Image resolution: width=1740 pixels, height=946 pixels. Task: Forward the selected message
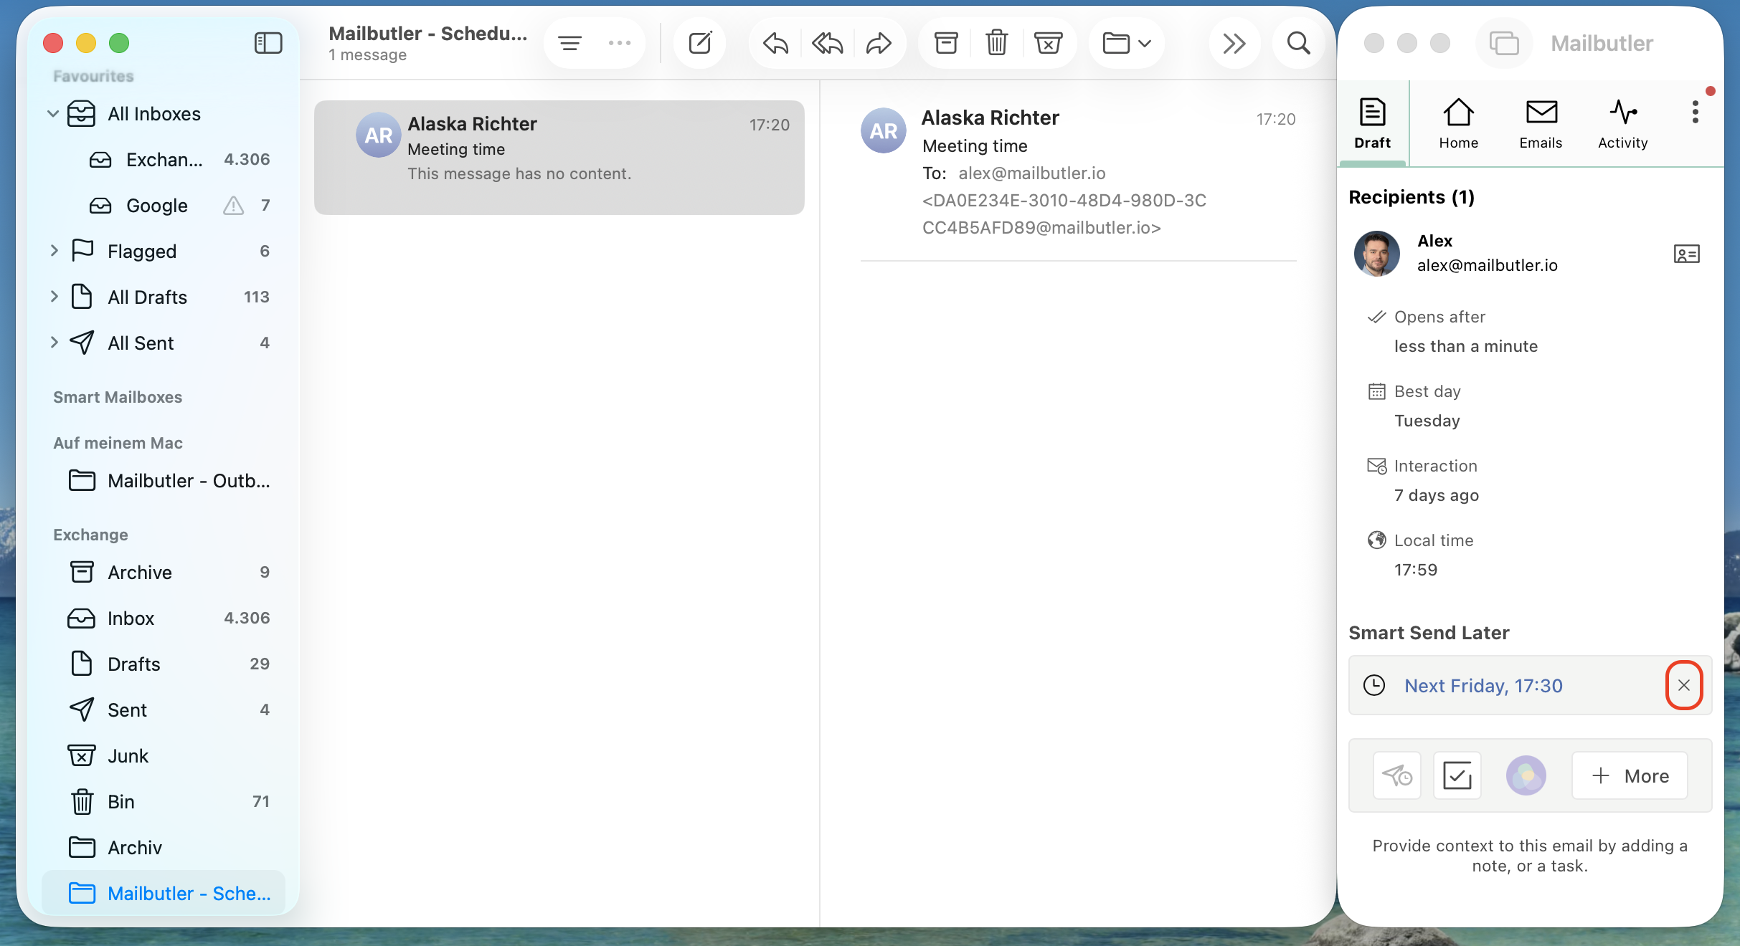tap(879, 44)
